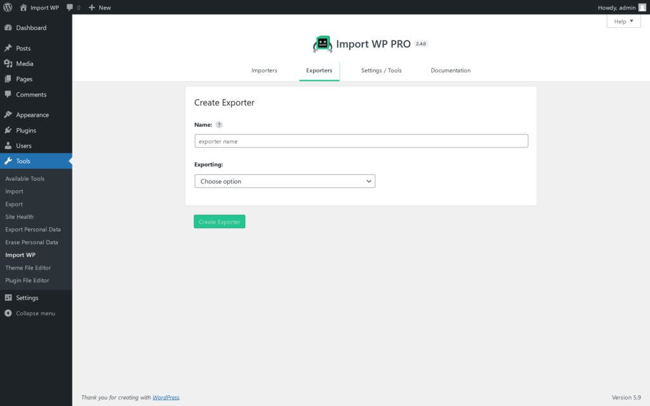Click the home icon beside Import WP
Screen dimensions: 650x406
pyautogui.click(x=23, y=8)
